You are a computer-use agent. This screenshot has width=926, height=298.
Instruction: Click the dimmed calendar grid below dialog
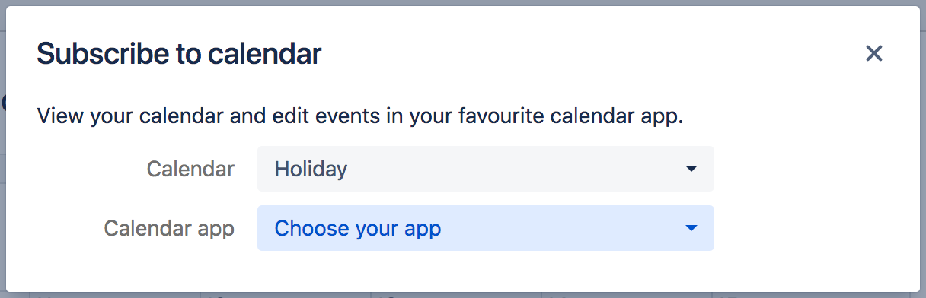coord(463,294)
